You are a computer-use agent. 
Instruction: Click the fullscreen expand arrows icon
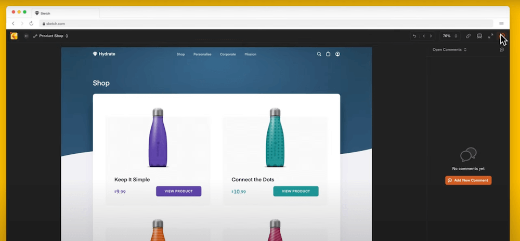[x=490, y=36]
